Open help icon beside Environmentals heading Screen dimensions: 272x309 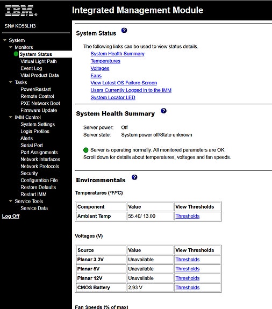pyautogui.click(x=134, y=177)
